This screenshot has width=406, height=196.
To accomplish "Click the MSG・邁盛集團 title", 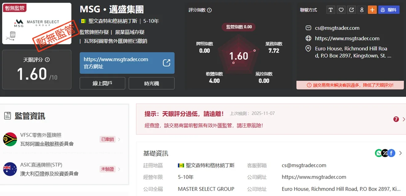I will coord(112,9).
